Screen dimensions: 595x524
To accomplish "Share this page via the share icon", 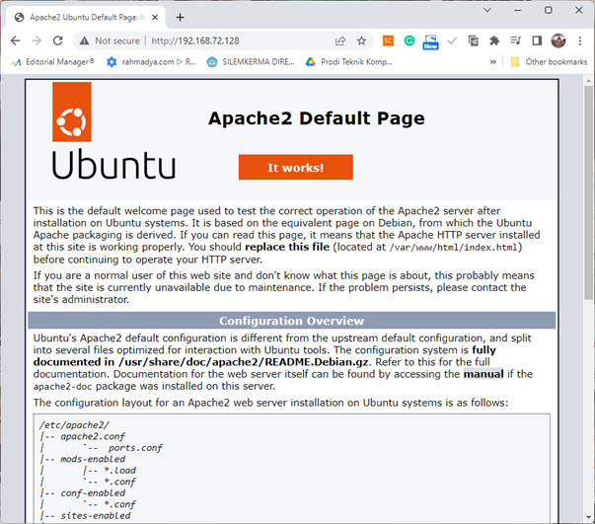I will click(340, 41).
